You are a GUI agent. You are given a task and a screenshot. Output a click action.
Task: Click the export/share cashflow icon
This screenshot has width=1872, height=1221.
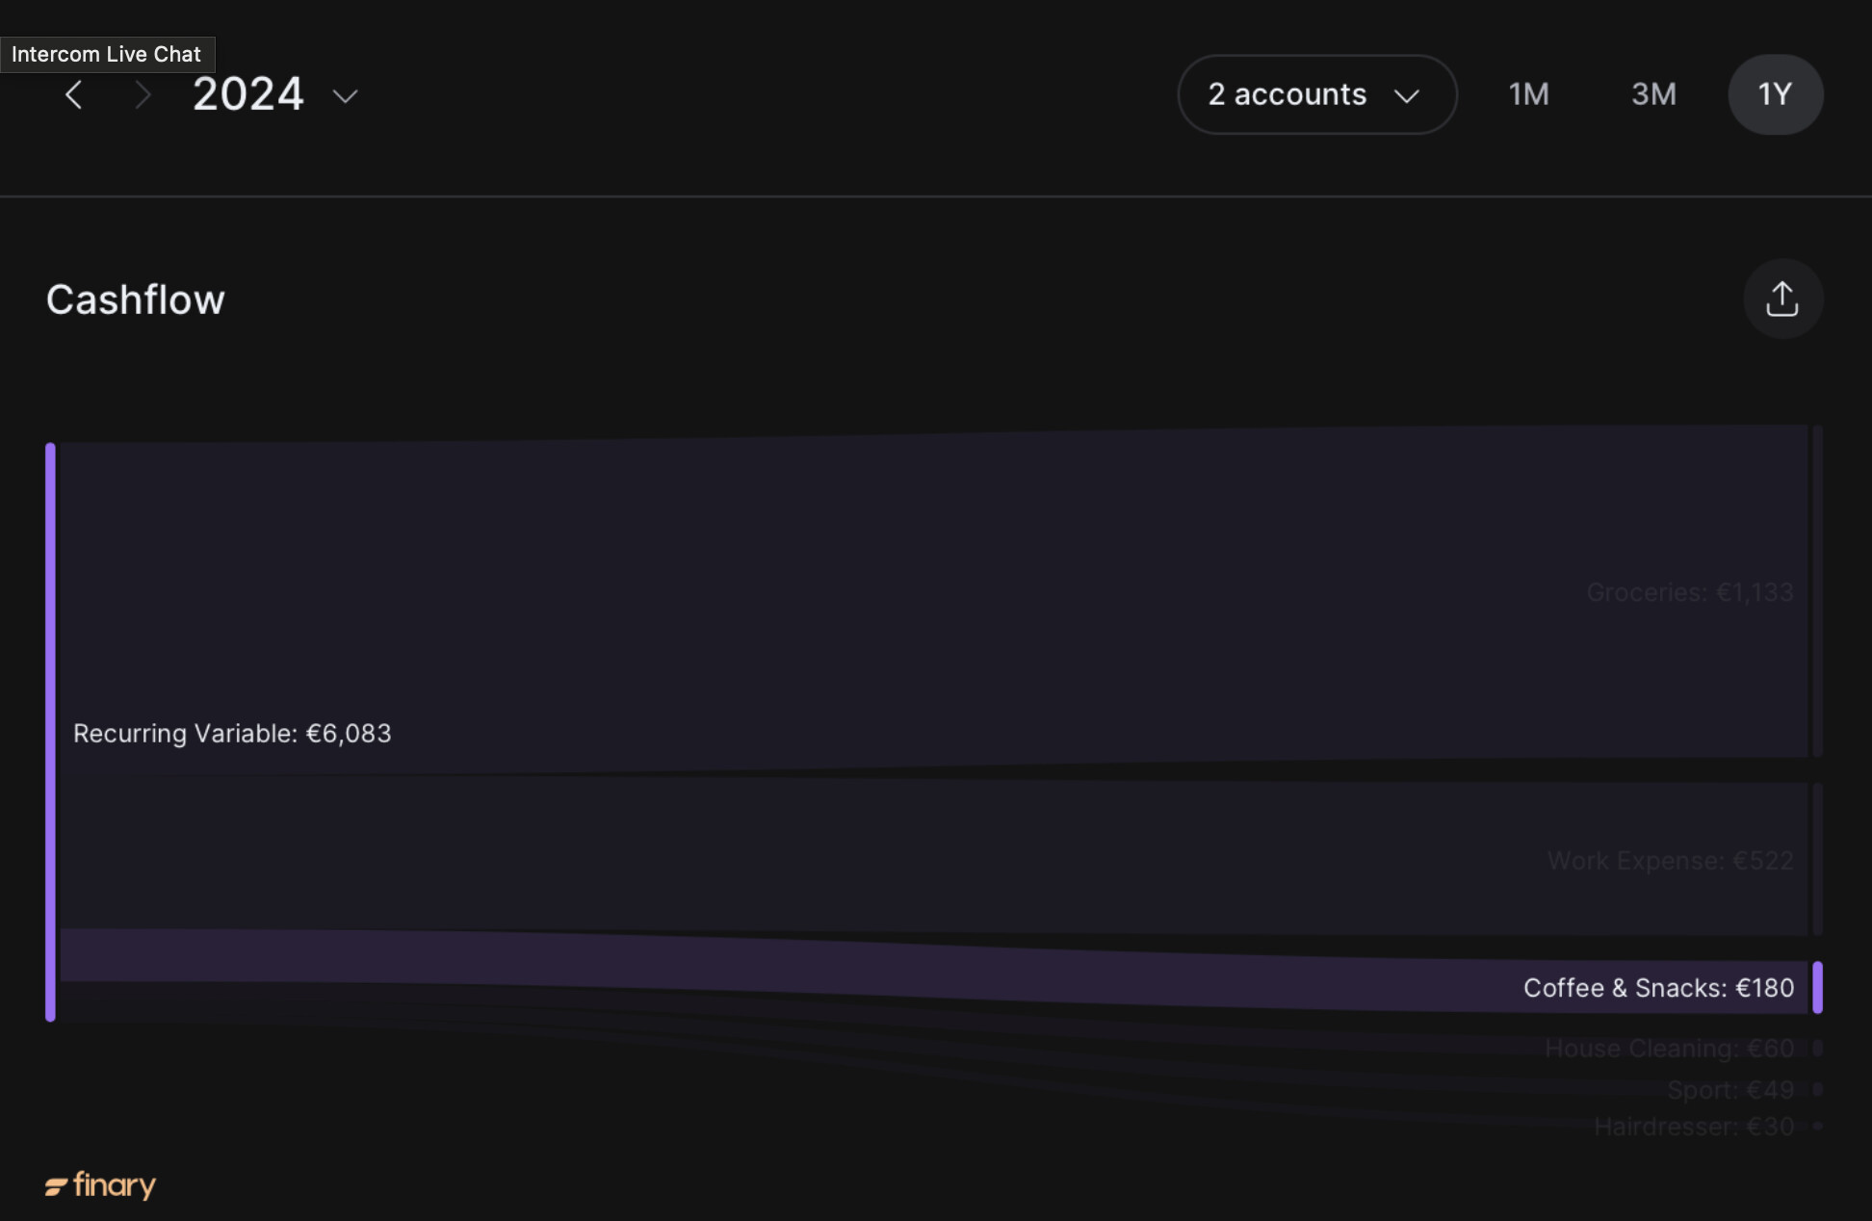[x=1782, y=299]
